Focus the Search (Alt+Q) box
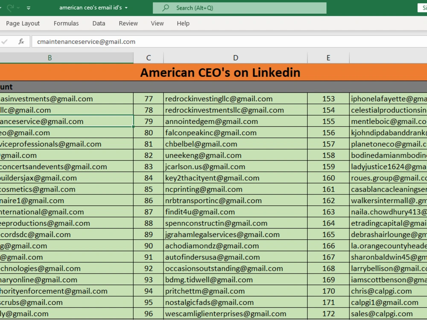Image resolution: width=427 pixels, height=320 pixels. coord(240,8)
